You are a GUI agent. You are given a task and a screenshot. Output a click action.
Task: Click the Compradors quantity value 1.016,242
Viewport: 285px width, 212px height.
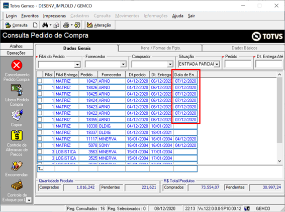click(x=79, y=187)
